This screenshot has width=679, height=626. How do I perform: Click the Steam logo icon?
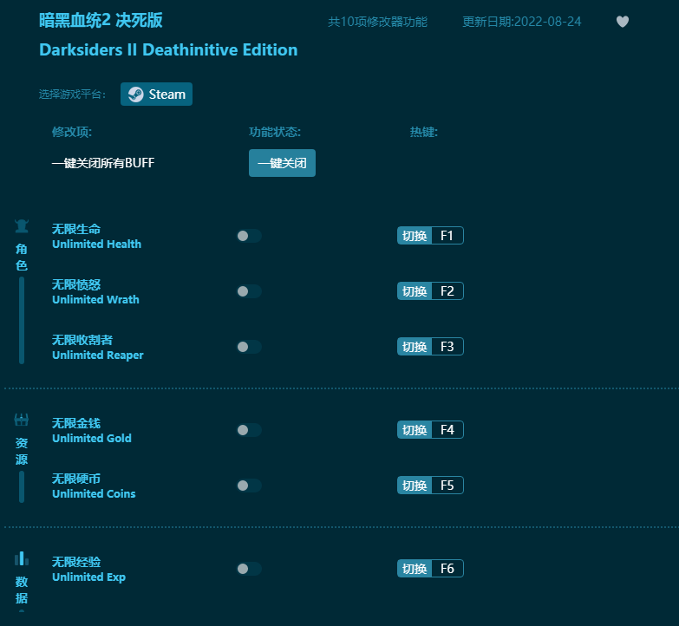coord(135,95)
